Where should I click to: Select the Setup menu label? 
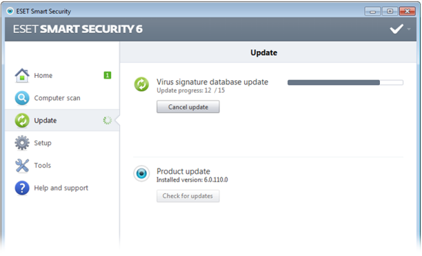pyautogui.click(x=43, y=143)
